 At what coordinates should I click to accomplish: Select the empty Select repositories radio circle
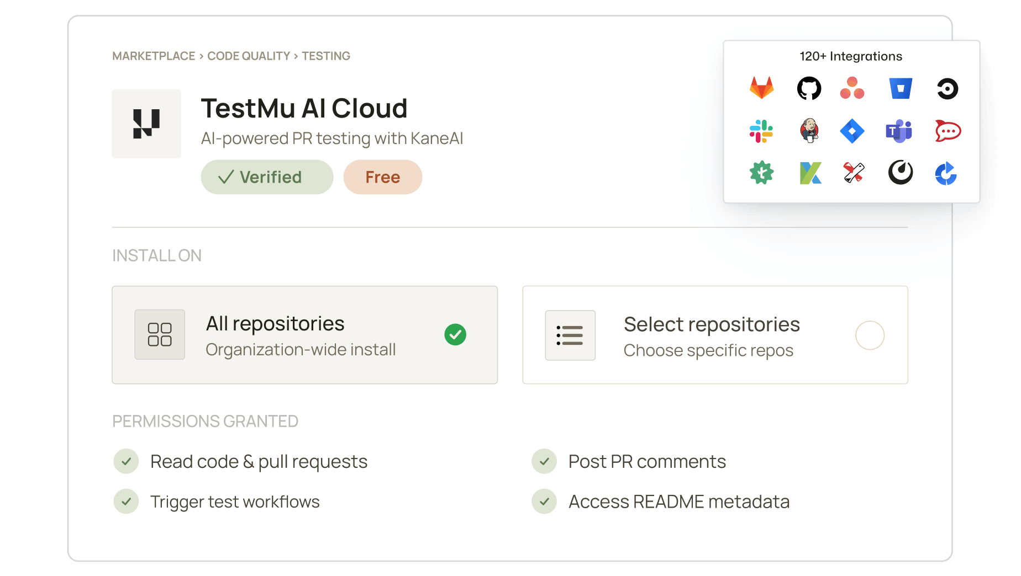[x=870, y=335]
